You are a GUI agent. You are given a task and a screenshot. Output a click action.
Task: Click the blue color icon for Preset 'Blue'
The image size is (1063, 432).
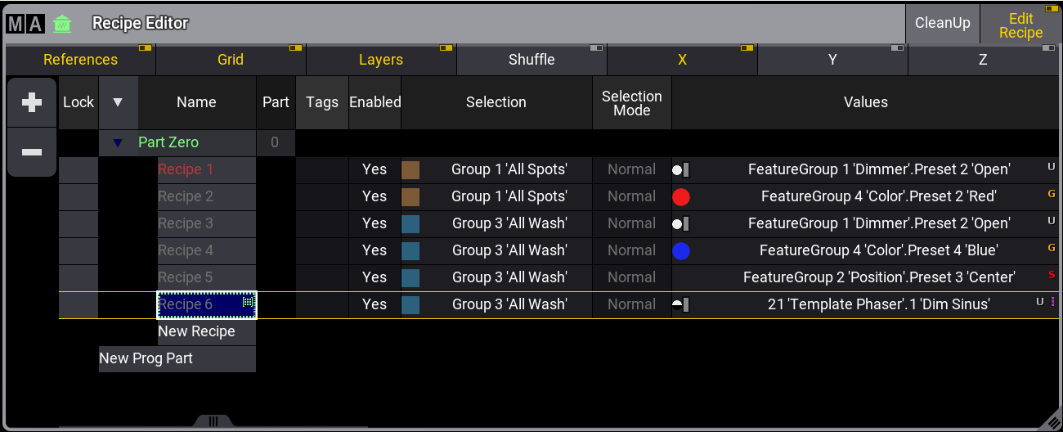point(680,250)
